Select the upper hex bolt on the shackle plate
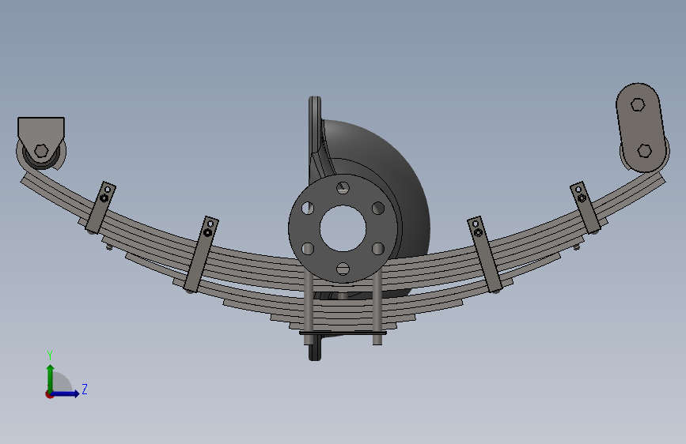Image resolution: width=686 pixels, height=444 pixels. [638, 104]
